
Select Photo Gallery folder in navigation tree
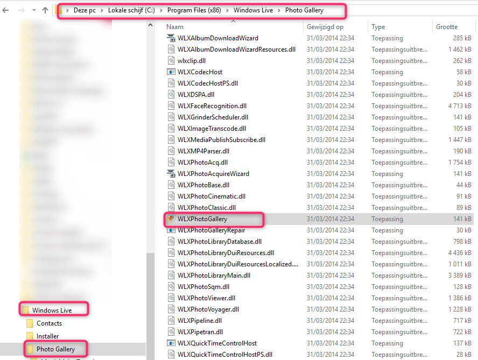tap(55, 349)
